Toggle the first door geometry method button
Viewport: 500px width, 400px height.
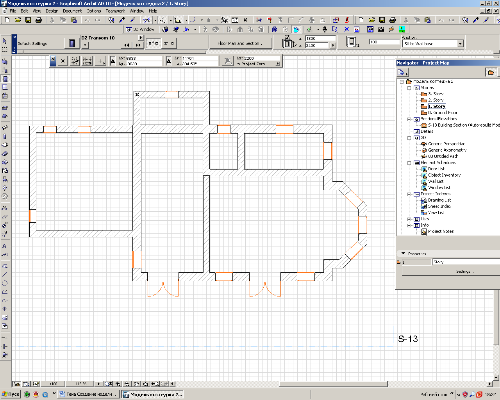153,43
